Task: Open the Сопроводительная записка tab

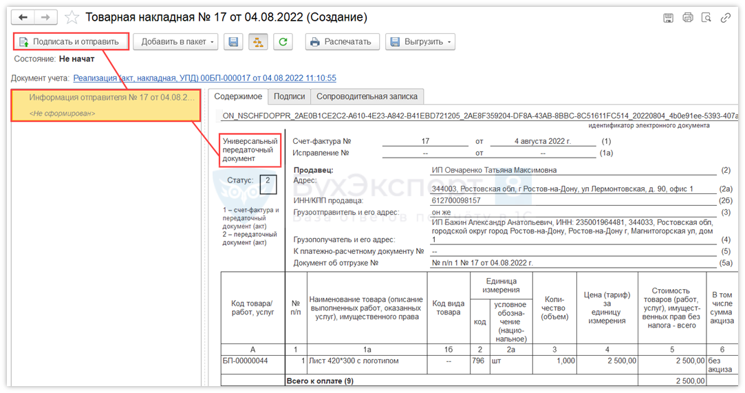Action: [x=367, y=96]
